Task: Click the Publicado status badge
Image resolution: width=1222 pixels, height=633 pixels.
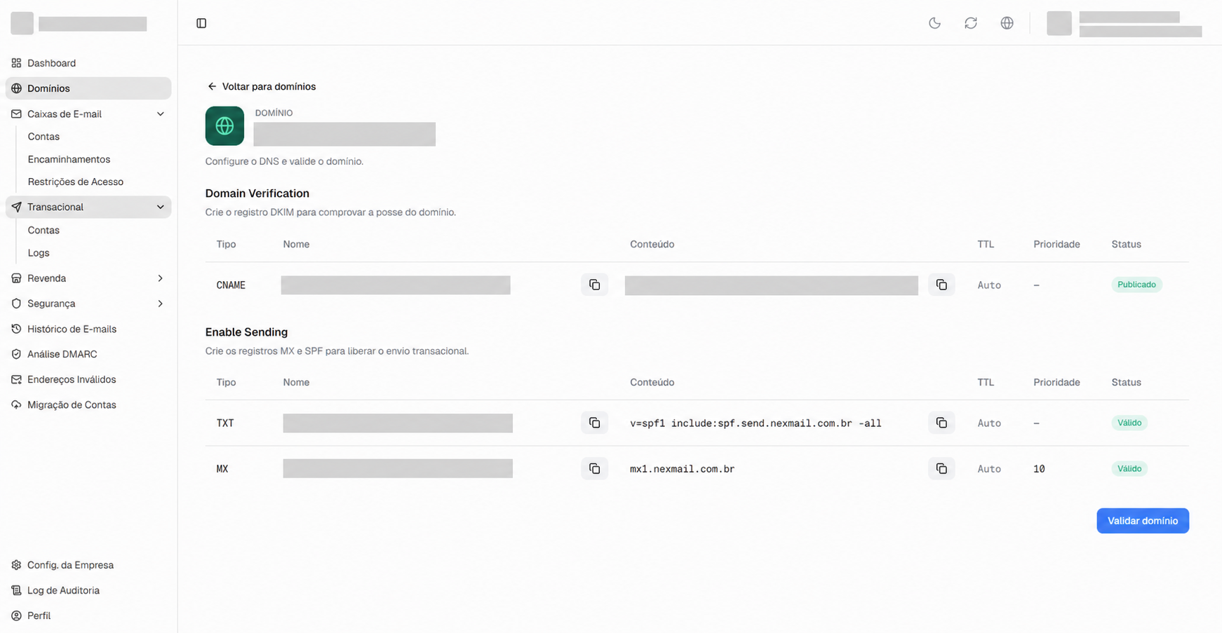Action: click(x=1136, y=285)
